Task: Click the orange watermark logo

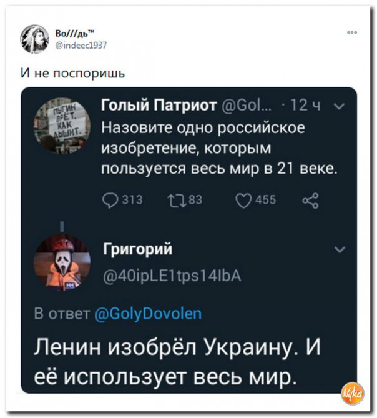Action: click(x=353, y=394)
